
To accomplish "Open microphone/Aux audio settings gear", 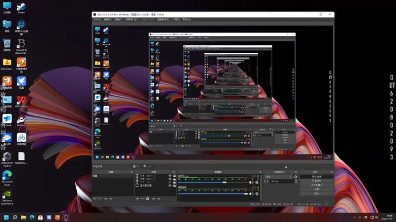I will [257, 182].
